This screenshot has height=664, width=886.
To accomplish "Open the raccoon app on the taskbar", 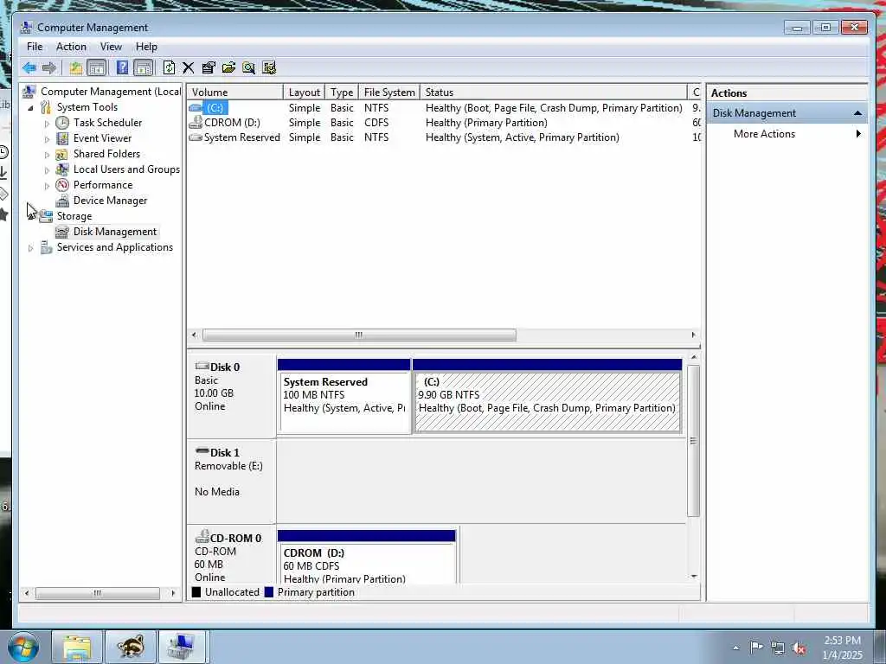I will click(130, 647).
